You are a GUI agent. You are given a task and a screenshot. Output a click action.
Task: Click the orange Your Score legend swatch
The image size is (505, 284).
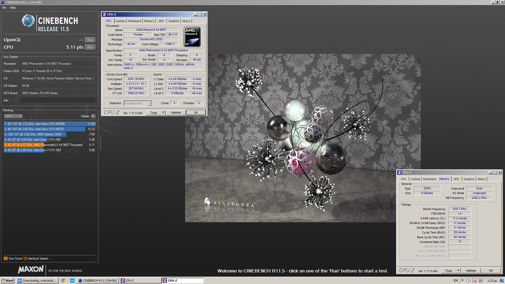(x=6, y=258)
